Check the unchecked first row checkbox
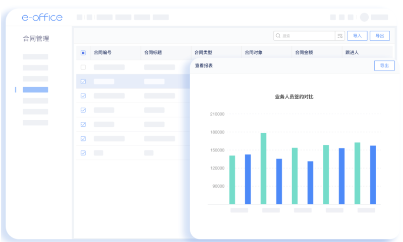 click(x=83, y=67)
